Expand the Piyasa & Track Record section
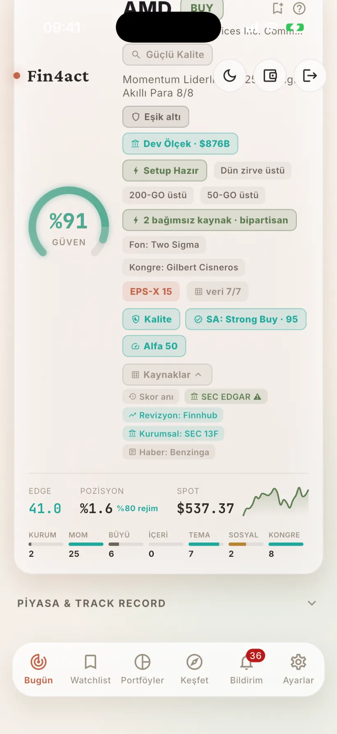 tap(168, 603)
